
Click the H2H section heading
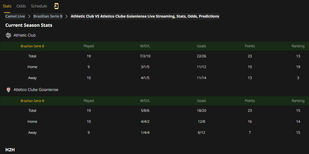(x=10, y=150)
